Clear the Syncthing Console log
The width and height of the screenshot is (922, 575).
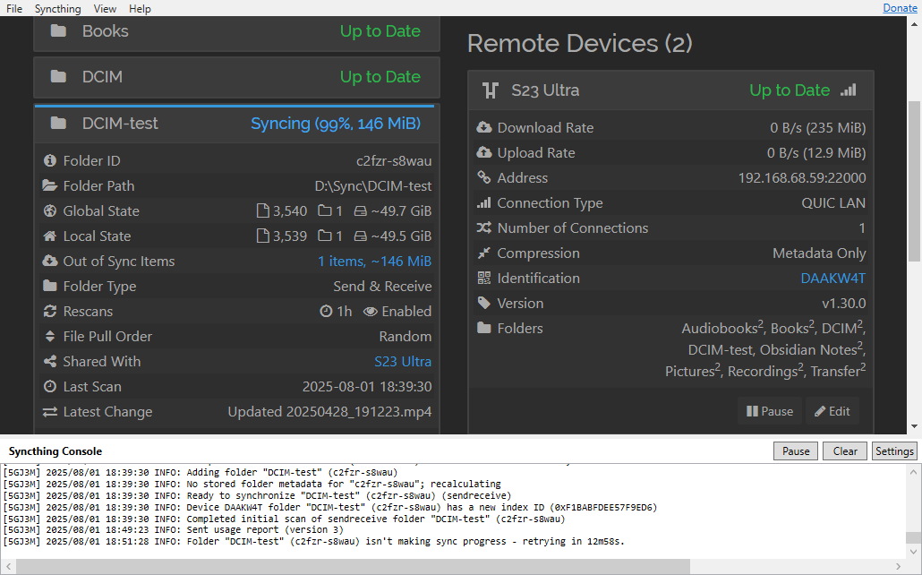(x=845, y=451)
